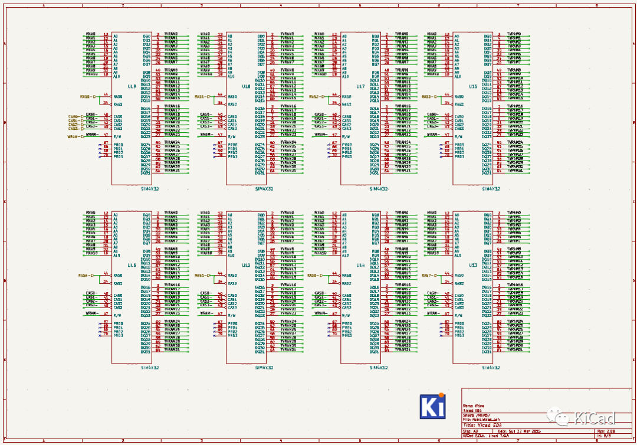The image size is (637, 445).
Task: Click the RAS5- hierarchical label
Action: point(202,276)
